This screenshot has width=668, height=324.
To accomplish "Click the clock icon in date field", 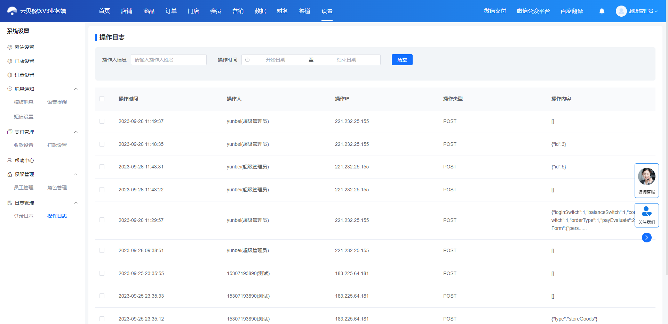I will tap(247, 60).
